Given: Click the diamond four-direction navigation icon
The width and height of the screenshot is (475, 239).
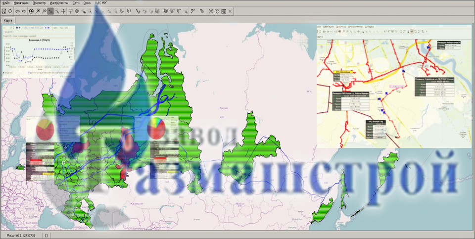Looking at the screenshot, I should click(x=77, y=11).
